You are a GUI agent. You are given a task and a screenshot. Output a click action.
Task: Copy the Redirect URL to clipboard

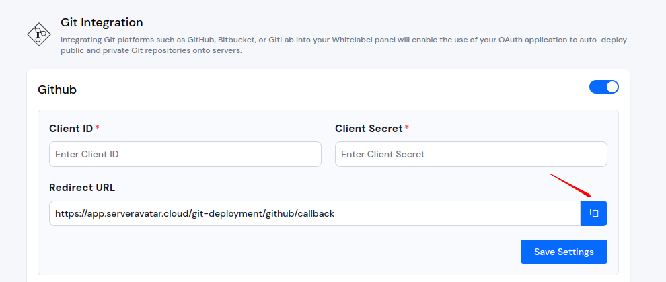pyautogui.click(x=594, y=213)
